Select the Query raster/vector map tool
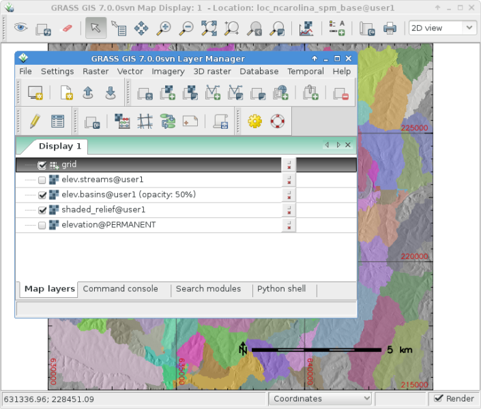Screen dimensions: 481x409 coord(119,28)
